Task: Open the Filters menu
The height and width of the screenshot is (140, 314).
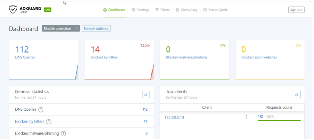Action: [163, 10]
